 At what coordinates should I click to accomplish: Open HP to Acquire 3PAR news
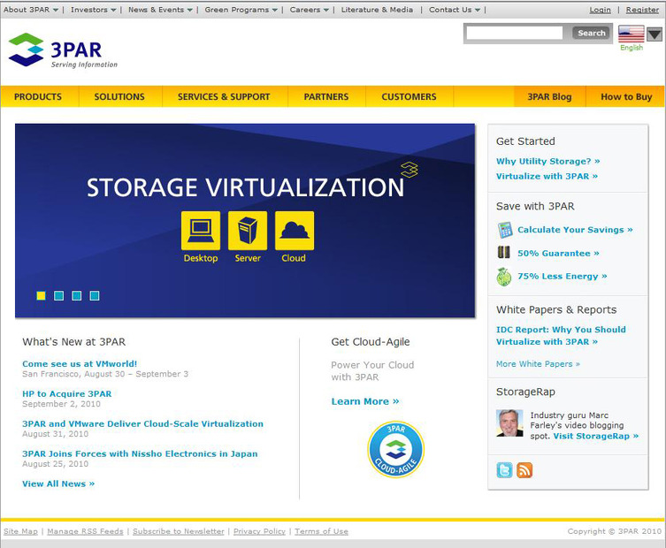pos(66,394)
